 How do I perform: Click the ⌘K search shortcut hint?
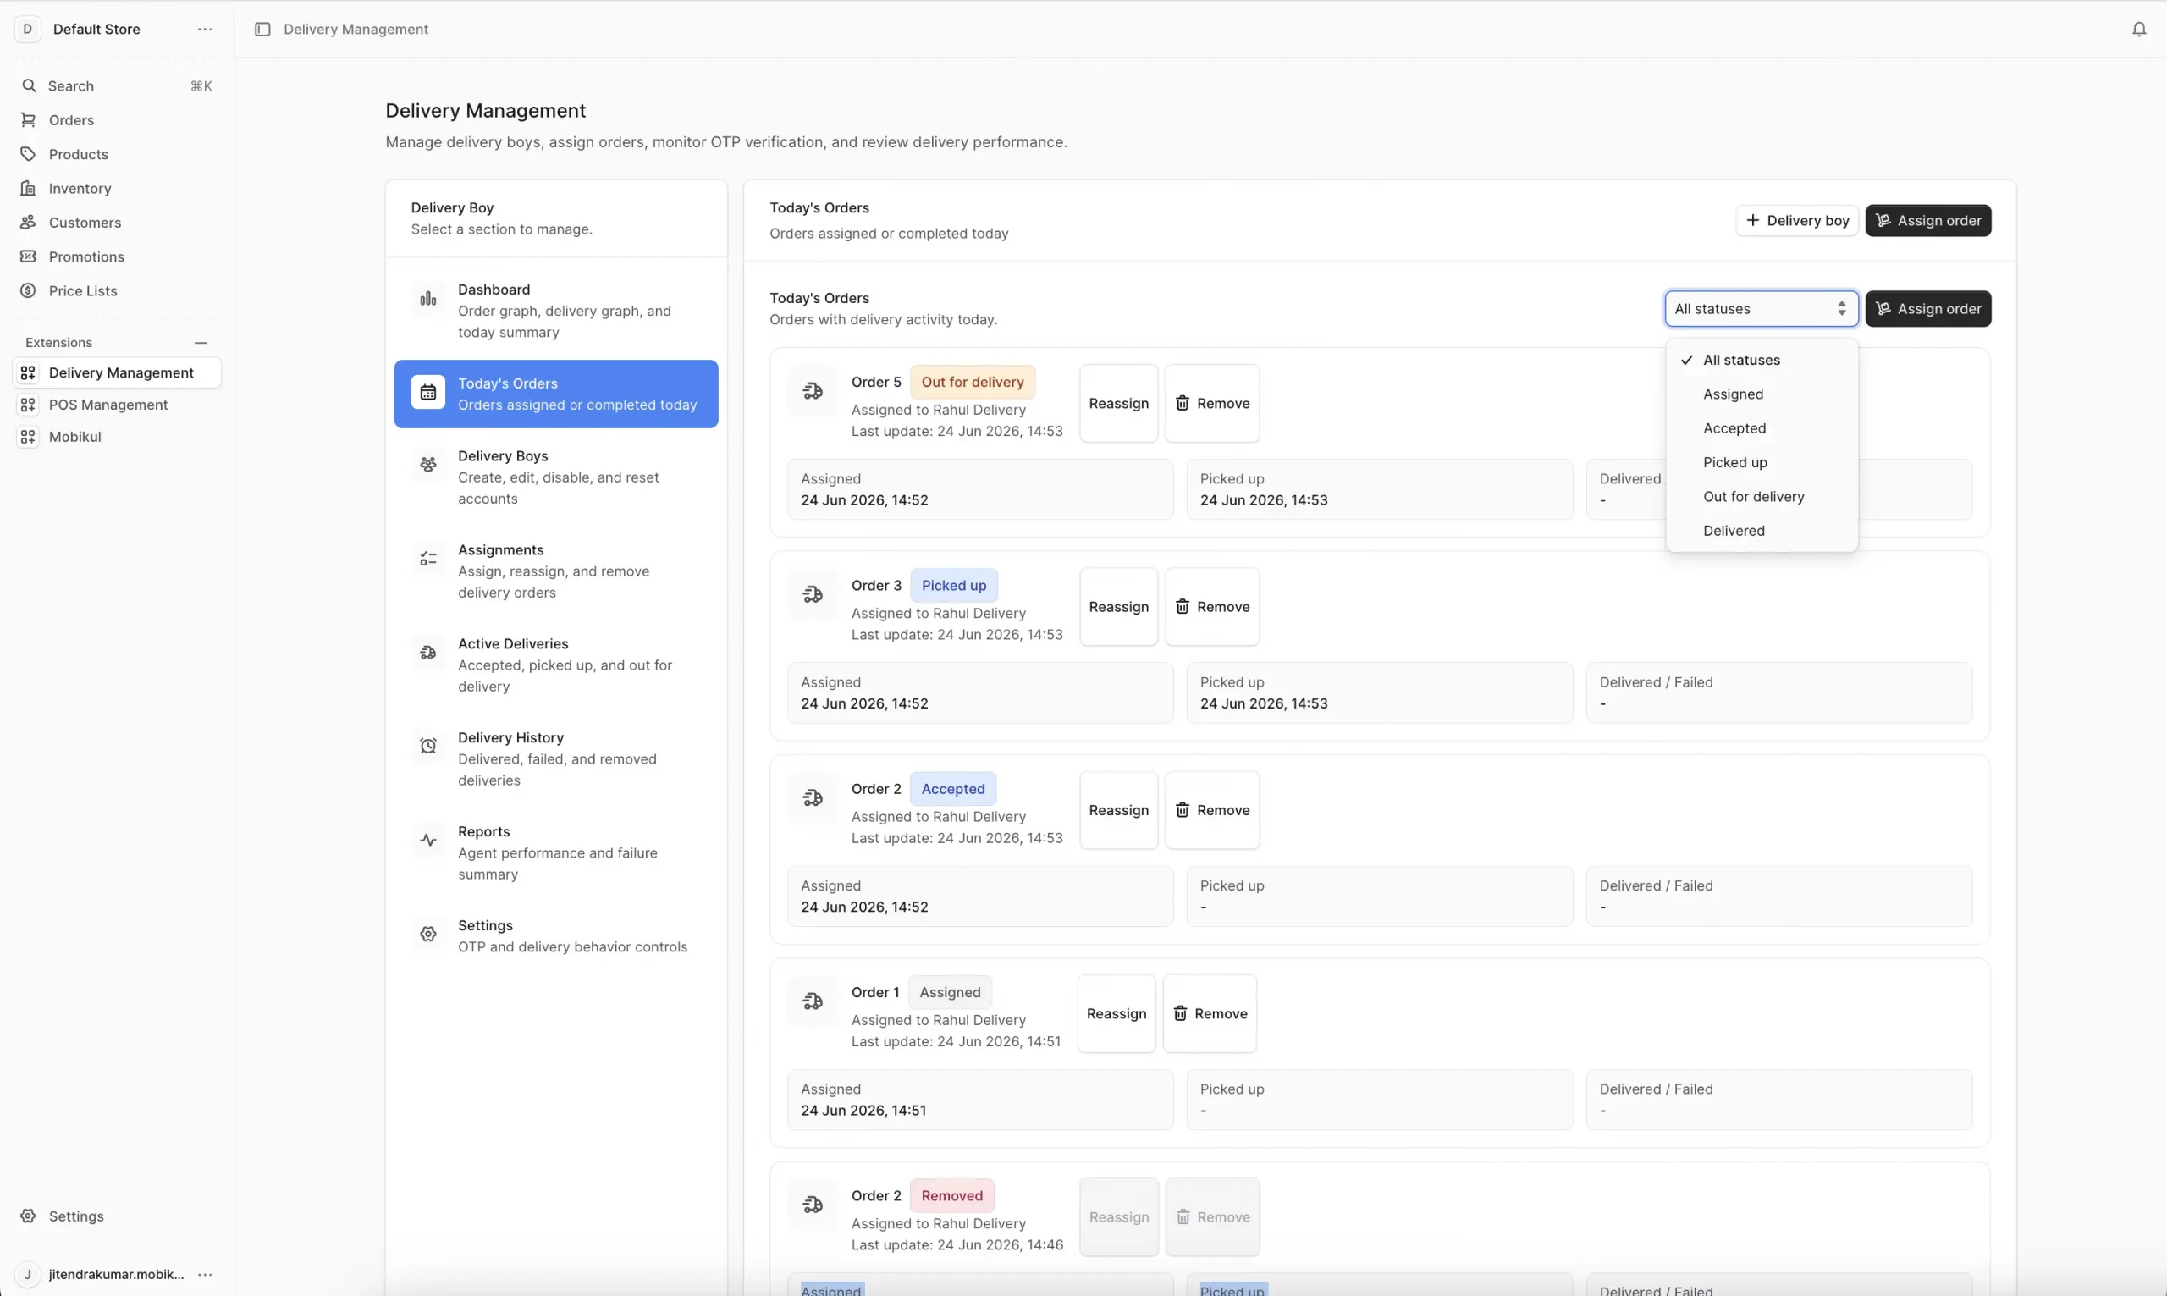pos(201,85)
